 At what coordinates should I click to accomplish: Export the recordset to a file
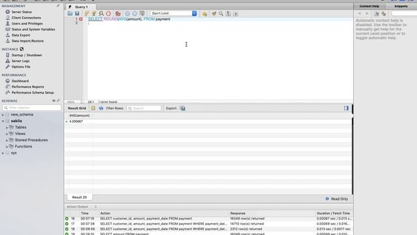point(182,108)
